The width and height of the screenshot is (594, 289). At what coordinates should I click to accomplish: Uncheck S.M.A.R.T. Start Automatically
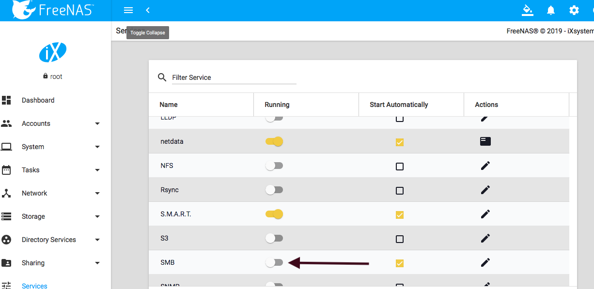400,215
